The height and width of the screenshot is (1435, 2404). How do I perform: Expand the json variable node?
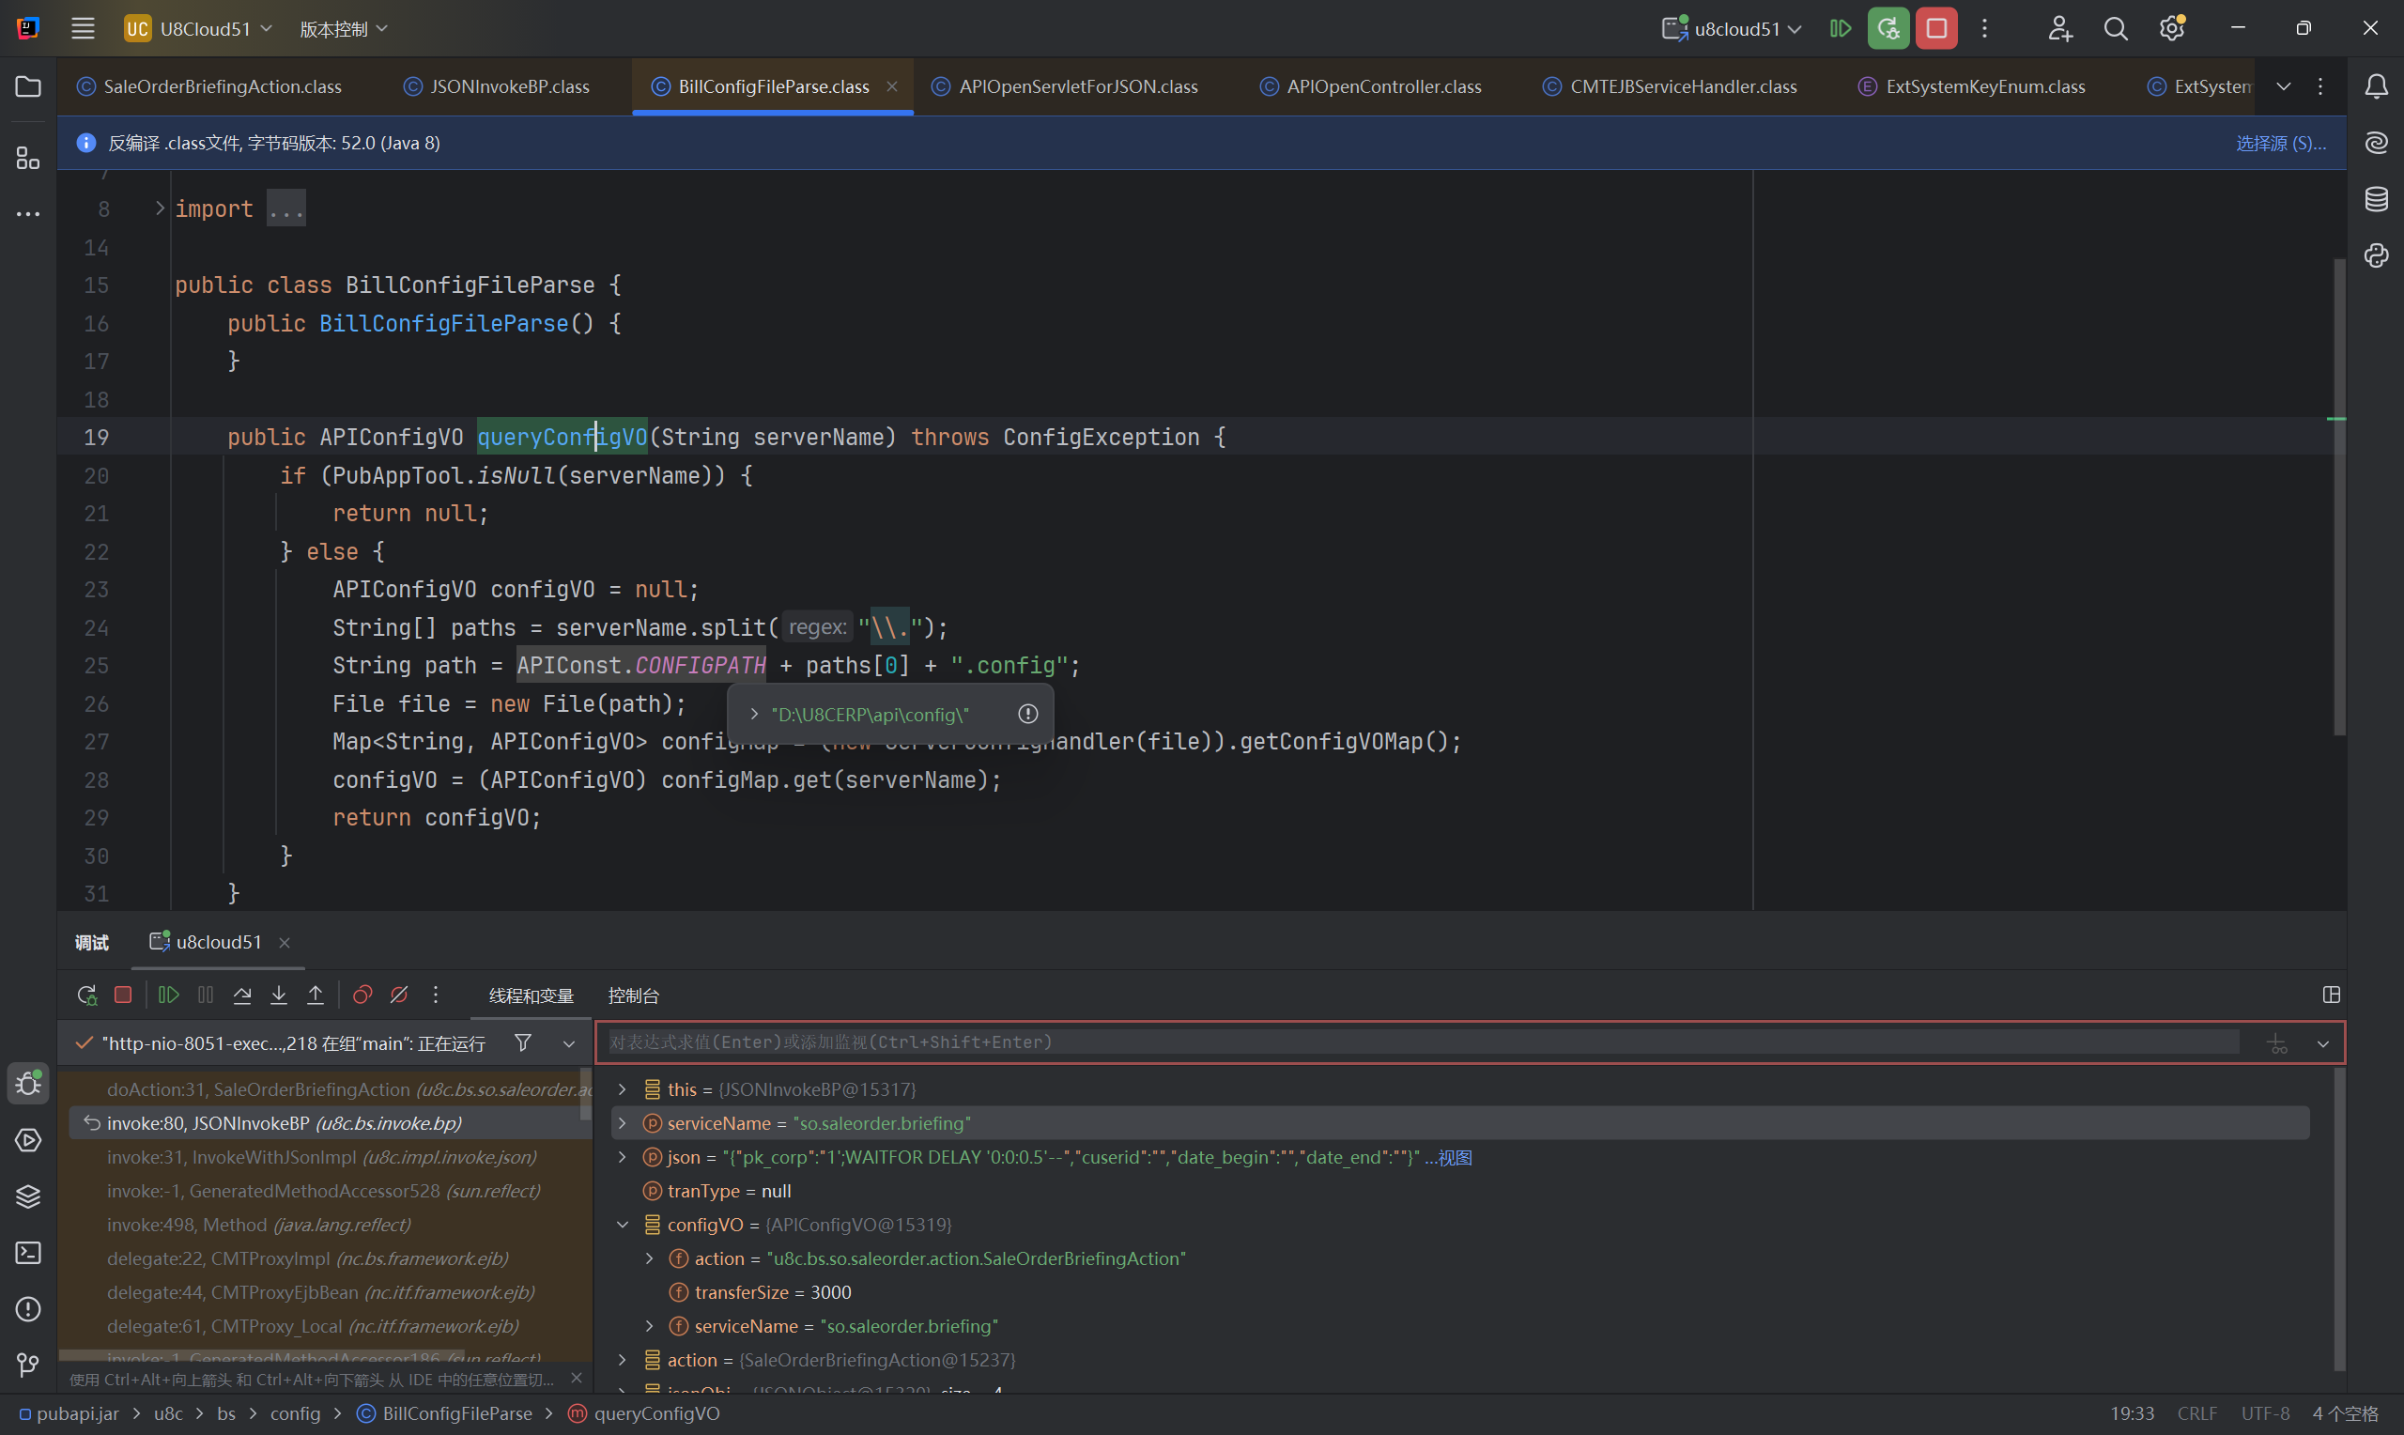coord(623,1157)
